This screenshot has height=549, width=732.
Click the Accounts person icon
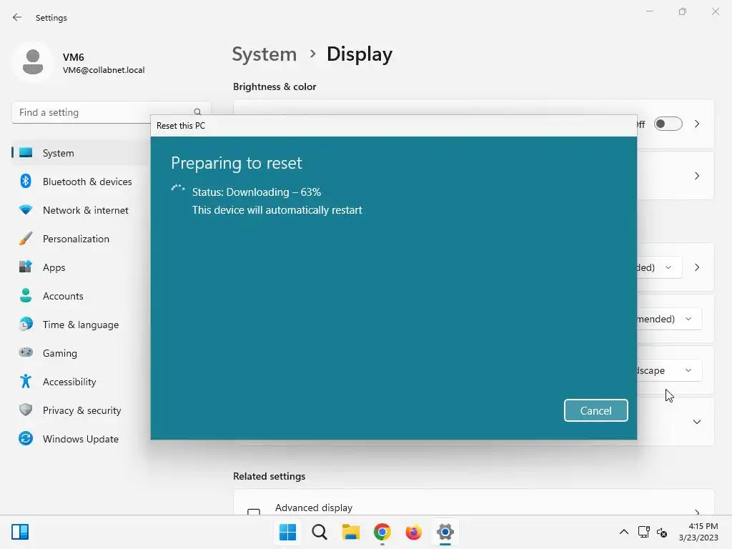[x=26, y=295]
